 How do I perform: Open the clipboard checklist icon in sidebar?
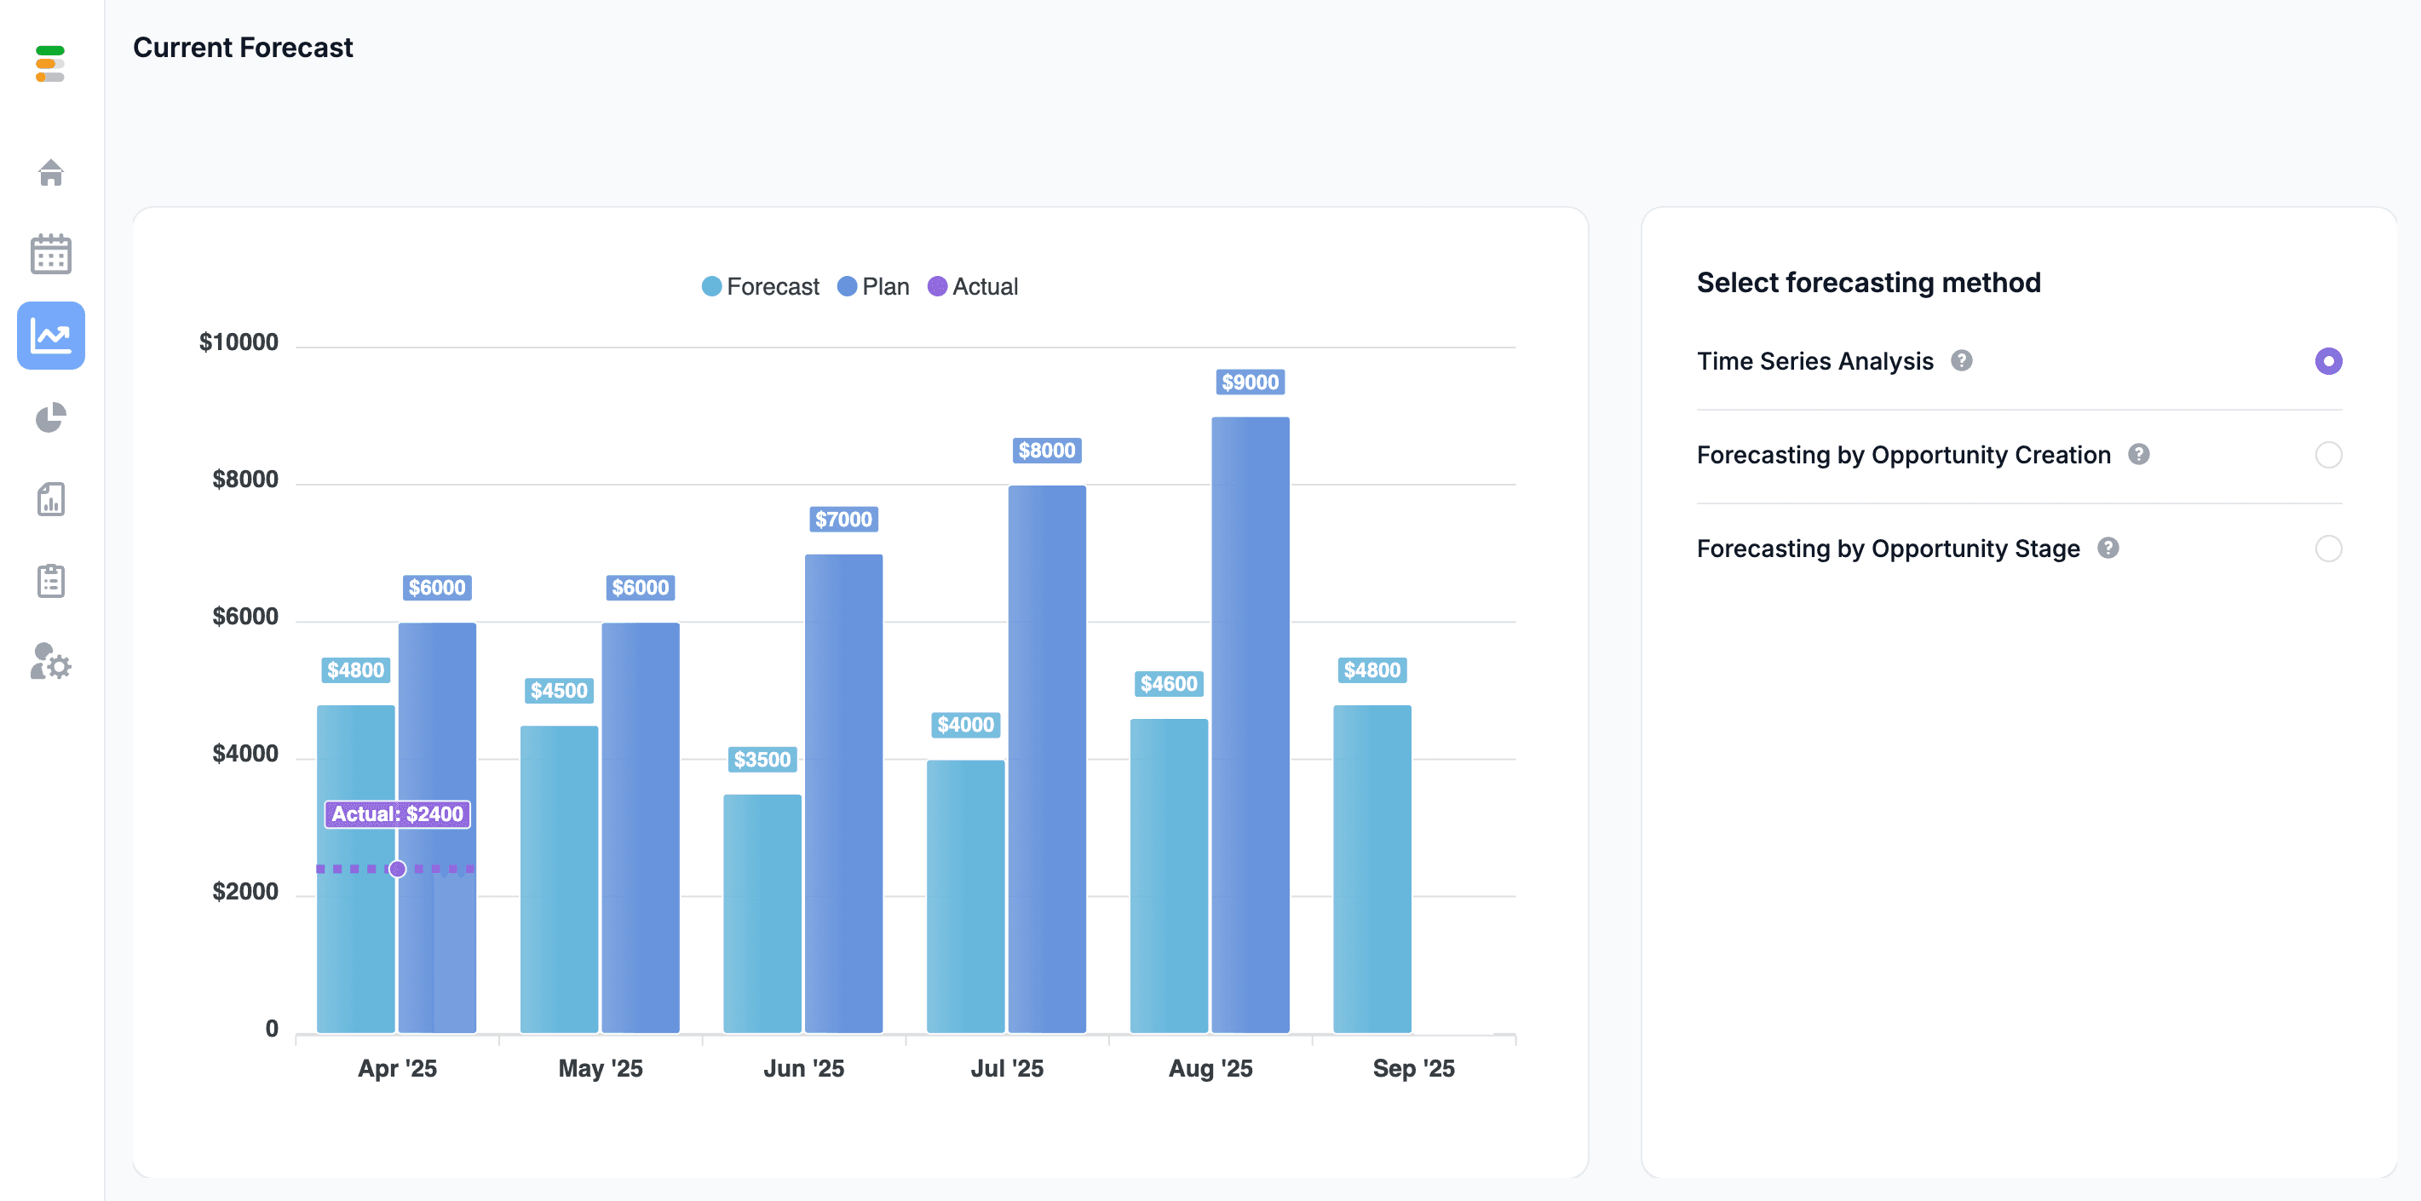[51, 581]
